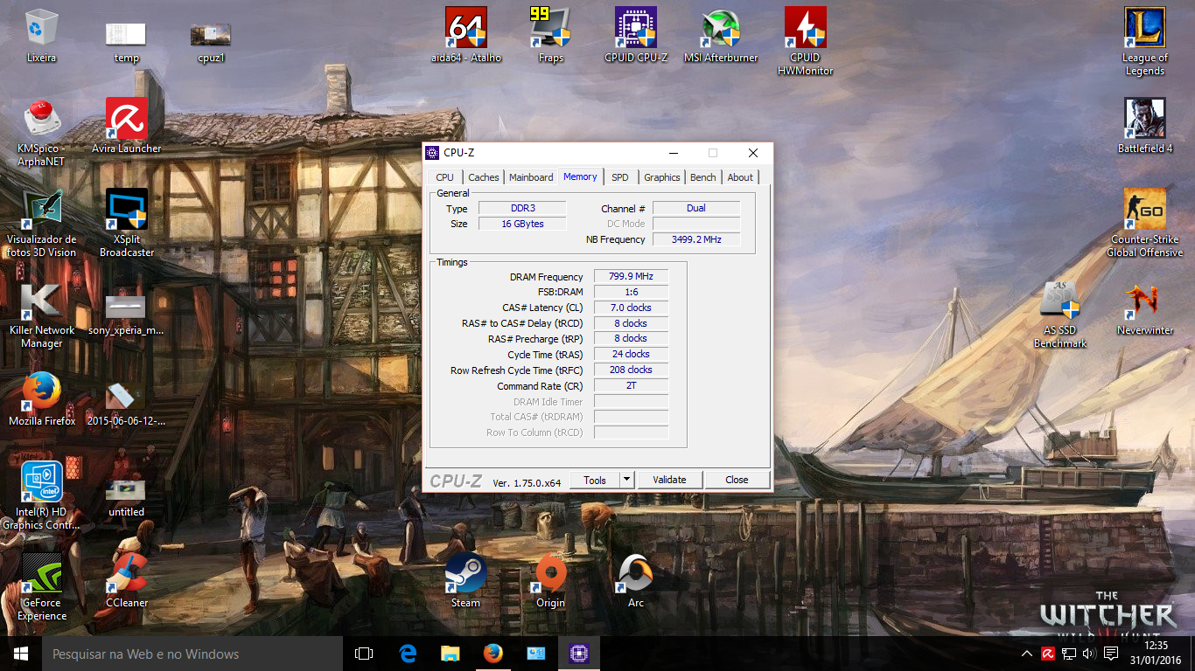Open Battlefield 4 desktop shortcut

click(x=1145, y=127)
